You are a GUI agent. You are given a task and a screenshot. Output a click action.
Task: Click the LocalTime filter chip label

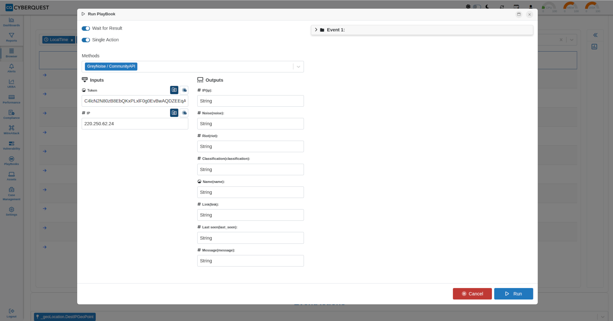pyautogui.click(x=59, y=40)
